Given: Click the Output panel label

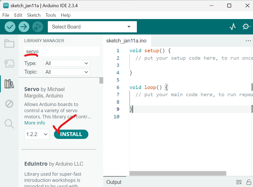Looking at the screenshot, I should pos(114,182).
